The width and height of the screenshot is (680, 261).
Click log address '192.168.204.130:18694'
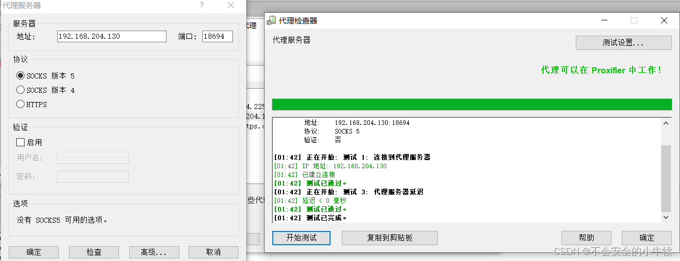(372, 123)
